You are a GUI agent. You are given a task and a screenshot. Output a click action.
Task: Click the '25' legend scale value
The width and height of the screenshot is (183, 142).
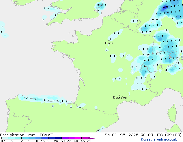(x=56, y=141)
